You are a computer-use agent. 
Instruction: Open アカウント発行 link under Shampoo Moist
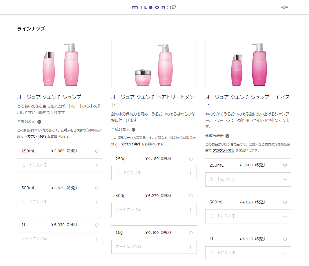[x=223, y=150]
